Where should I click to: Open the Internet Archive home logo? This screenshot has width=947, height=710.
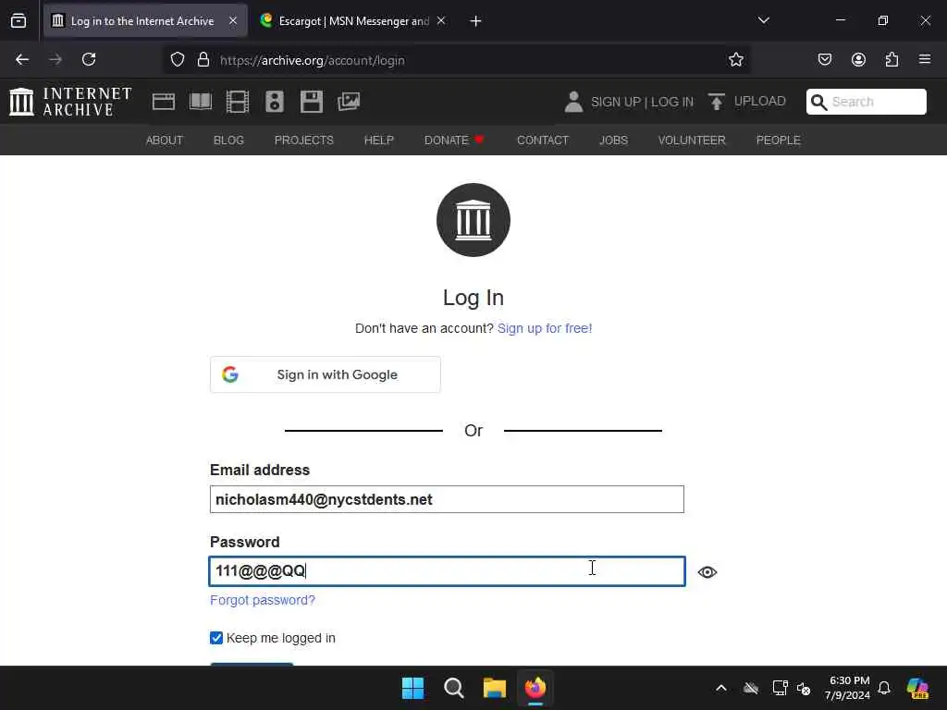point(70,102)
